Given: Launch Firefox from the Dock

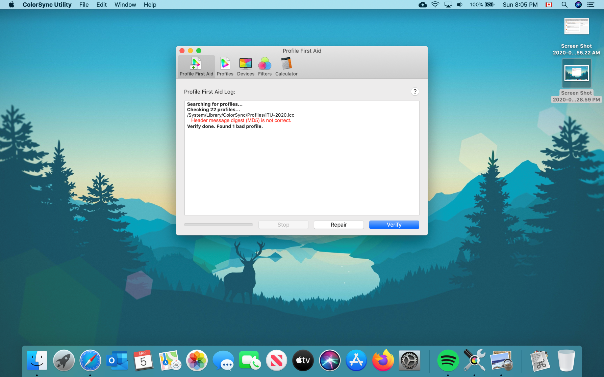Looking at the screenshot, I should pos(383,360).
